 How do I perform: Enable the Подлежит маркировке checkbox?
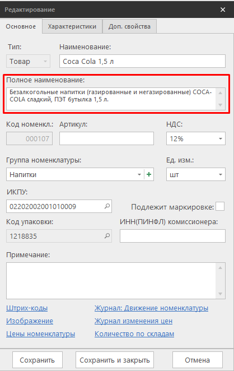[x=220, y=206]
